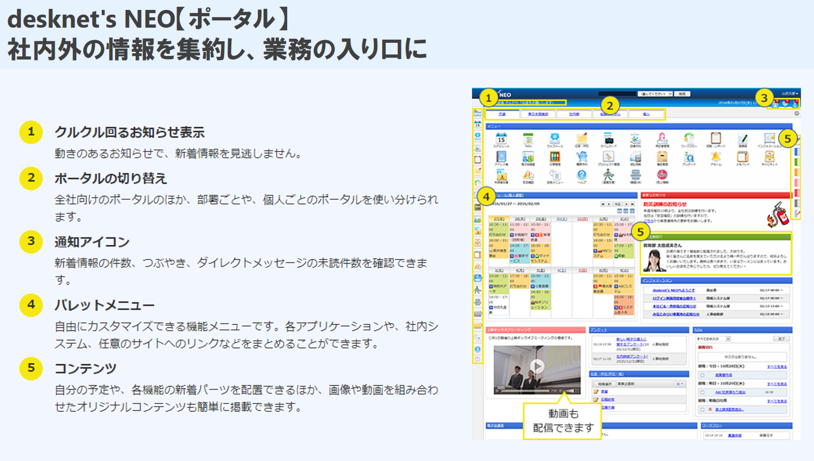Click the clipboard report icon in the menu

pyautogui.click(x=715, y=139)
